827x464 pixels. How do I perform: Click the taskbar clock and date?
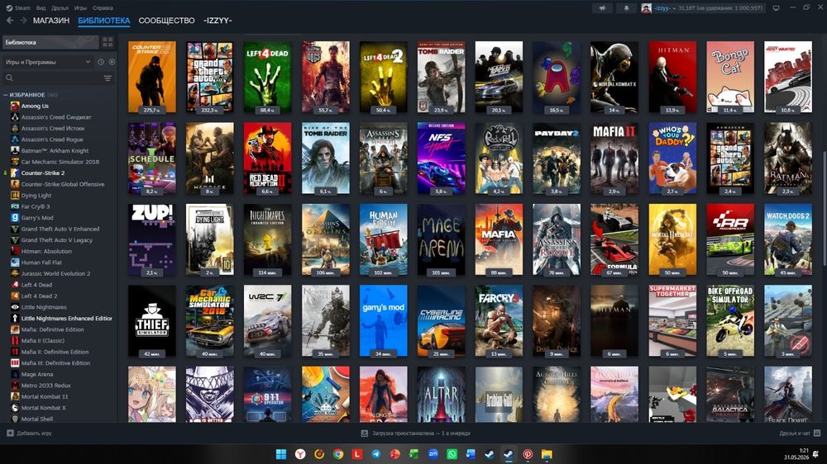click(x=796, y=454)
